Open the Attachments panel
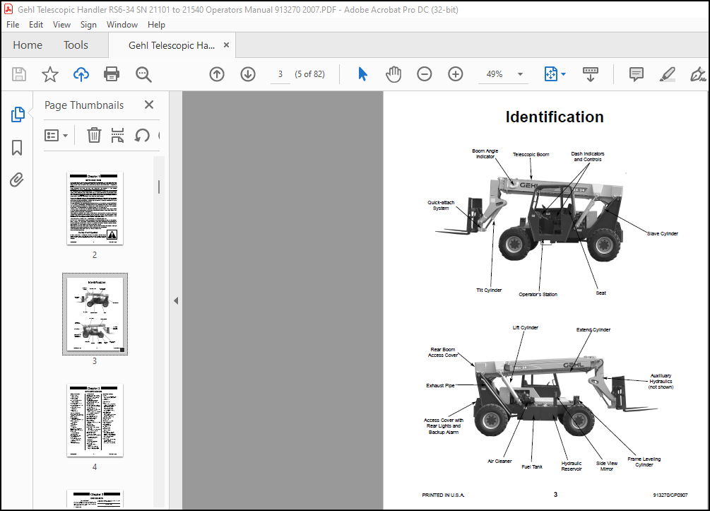710x511 pixels. click(x=17, y=180)
